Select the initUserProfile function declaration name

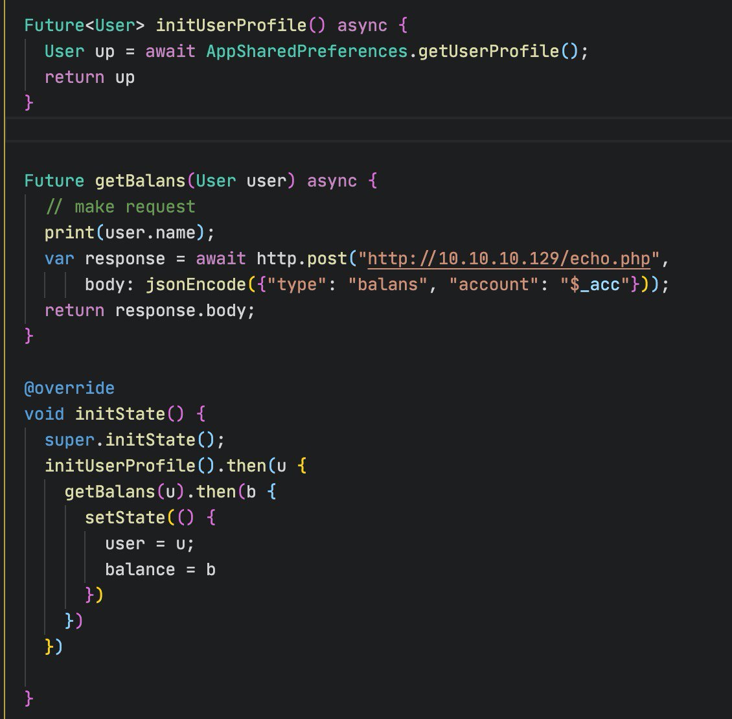(x=231, y=25)
